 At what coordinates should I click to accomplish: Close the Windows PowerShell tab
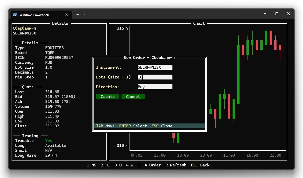(x=67, y=15)
